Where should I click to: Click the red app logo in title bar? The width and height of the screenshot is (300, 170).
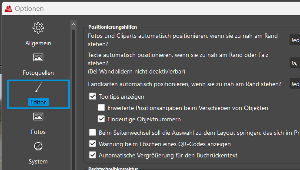[9, 9]
